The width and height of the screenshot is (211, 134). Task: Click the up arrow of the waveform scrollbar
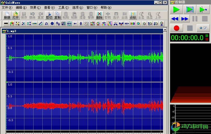[165, 30]
